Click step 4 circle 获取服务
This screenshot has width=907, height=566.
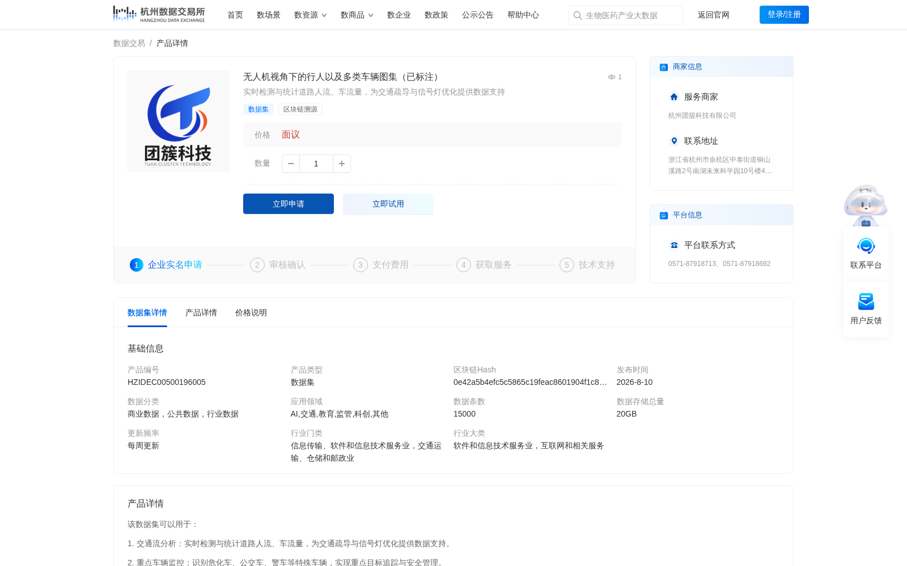(464, 265)
